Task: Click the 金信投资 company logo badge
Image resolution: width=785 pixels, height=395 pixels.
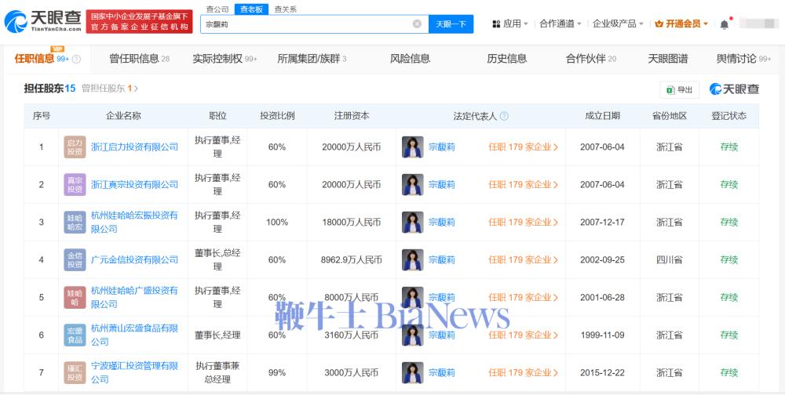Action: pyautogui.click(x=75, y=259)
